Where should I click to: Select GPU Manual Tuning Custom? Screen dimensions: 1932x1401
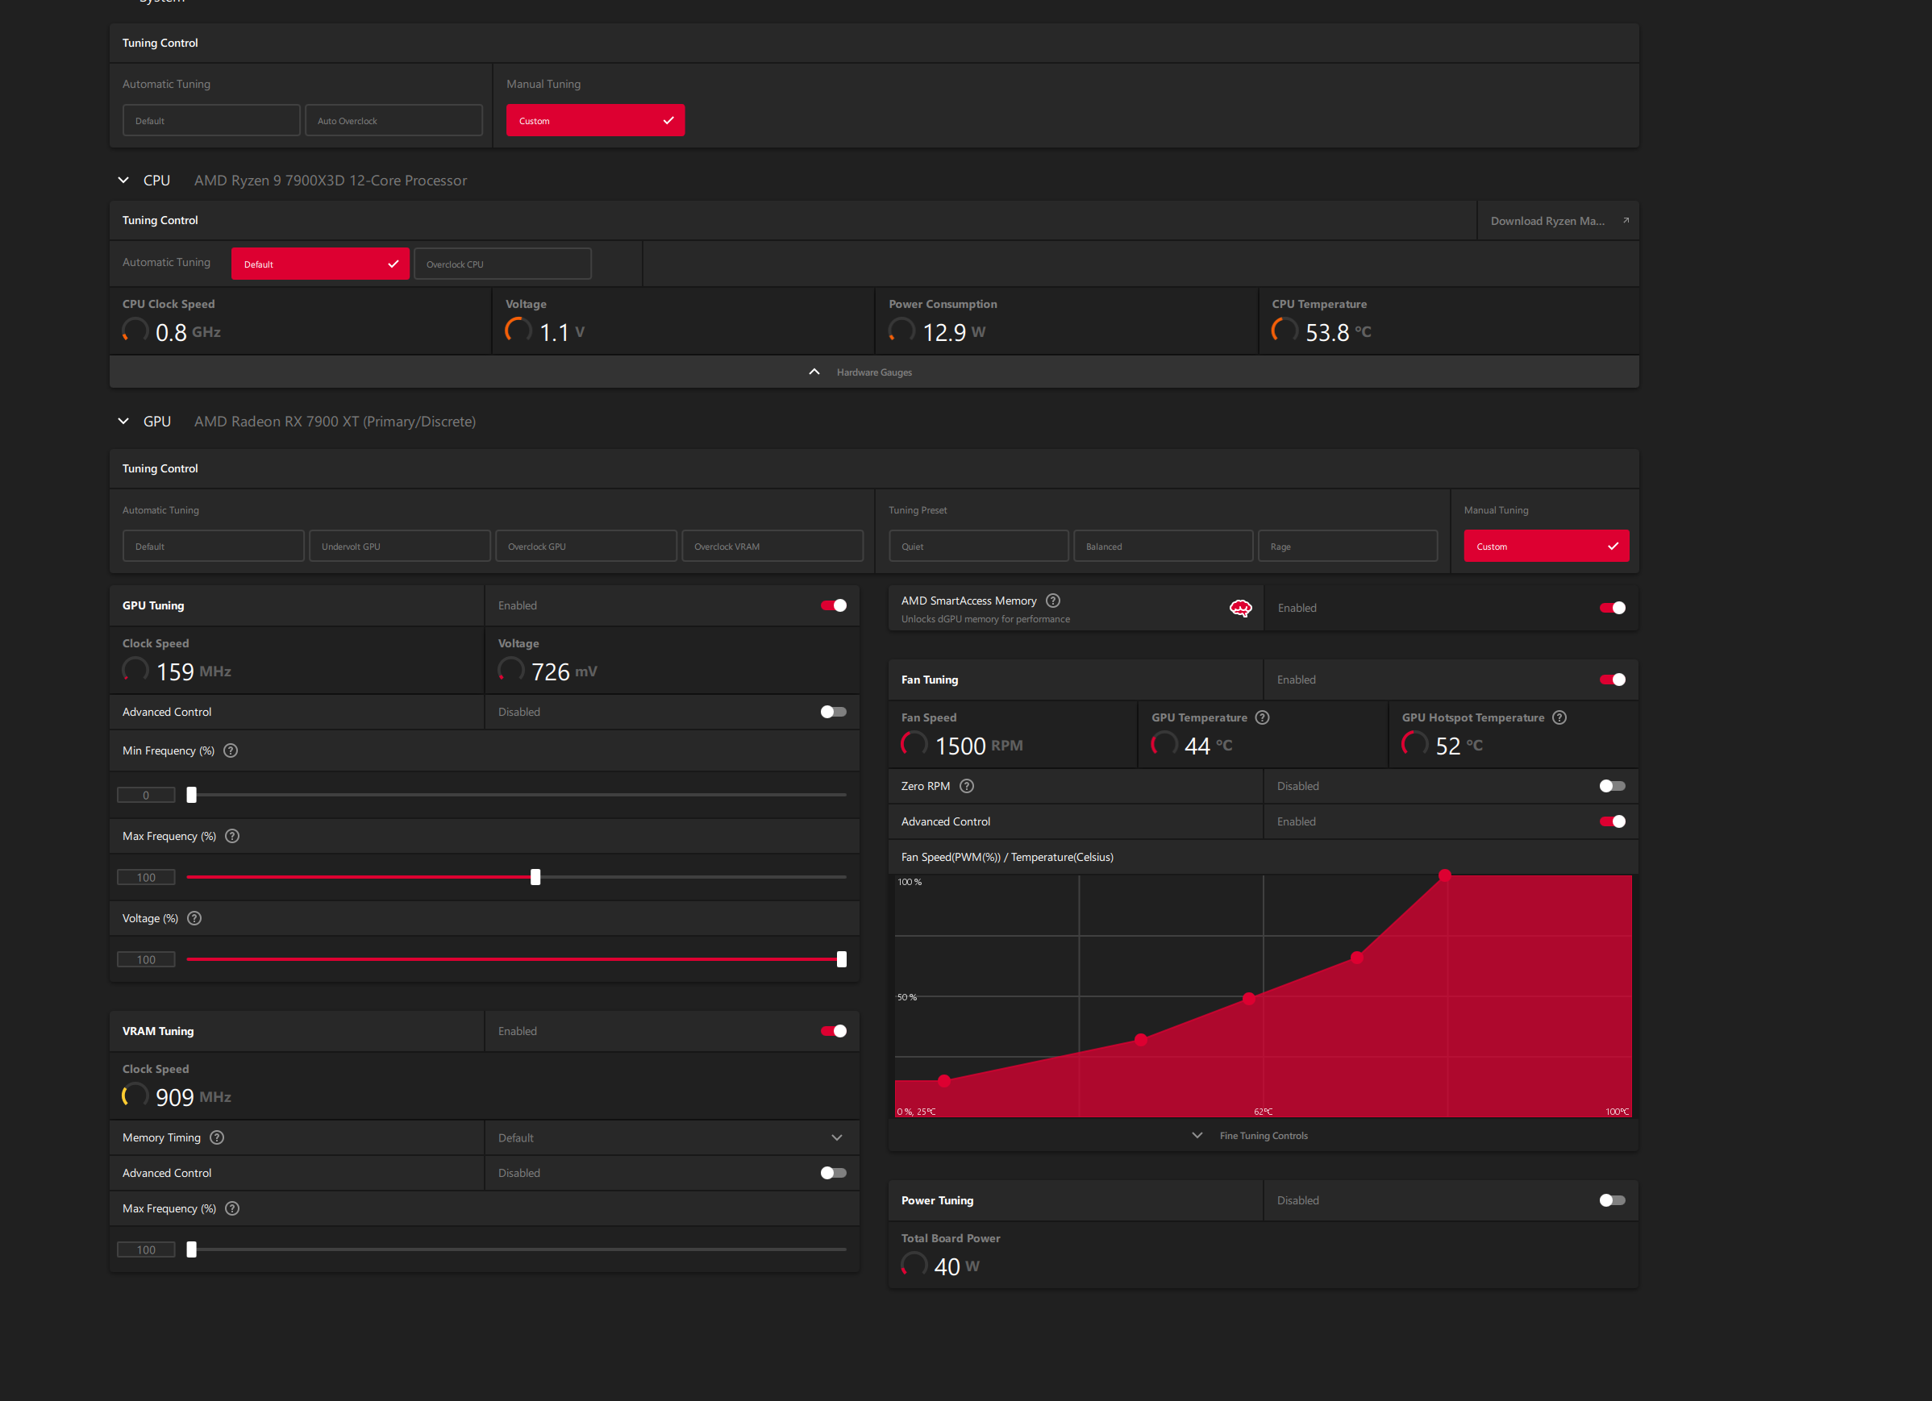(1546, 547)
